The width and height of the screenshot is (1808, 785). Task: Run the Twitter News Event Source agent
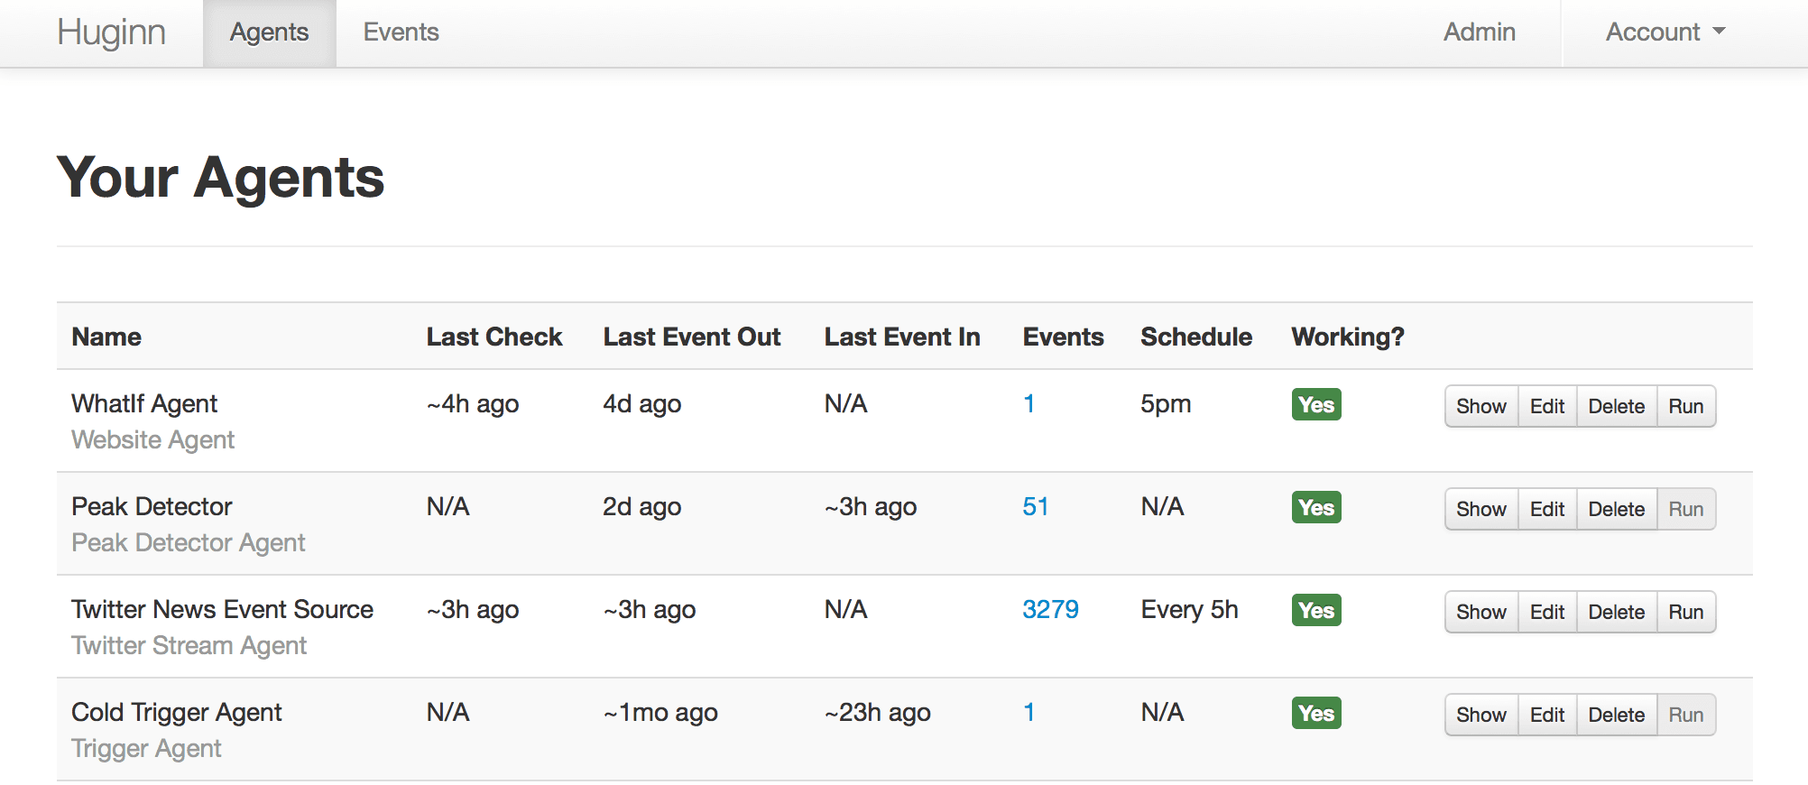1686,612
